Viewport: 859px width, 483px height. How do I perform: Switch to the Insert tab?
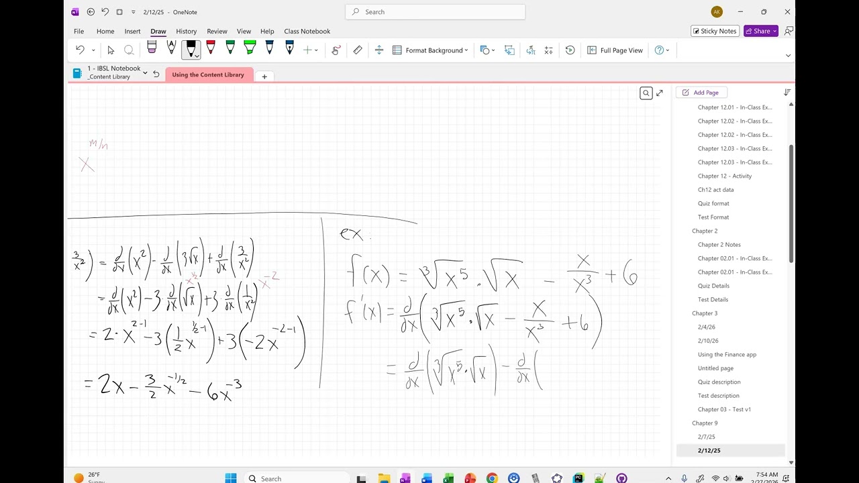[x=132, y=31]
